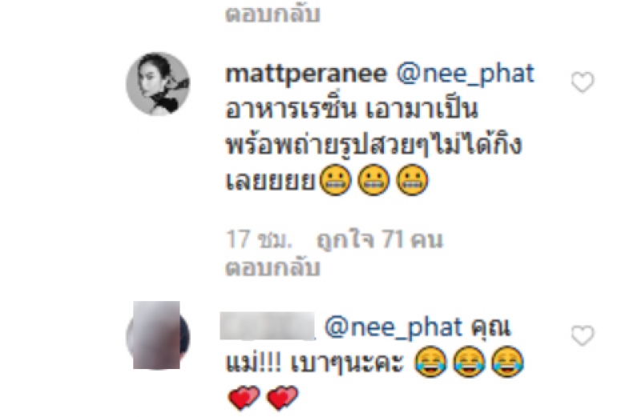
Task: Open the blurred username of second commenter
Action: [x=268, y=326]
